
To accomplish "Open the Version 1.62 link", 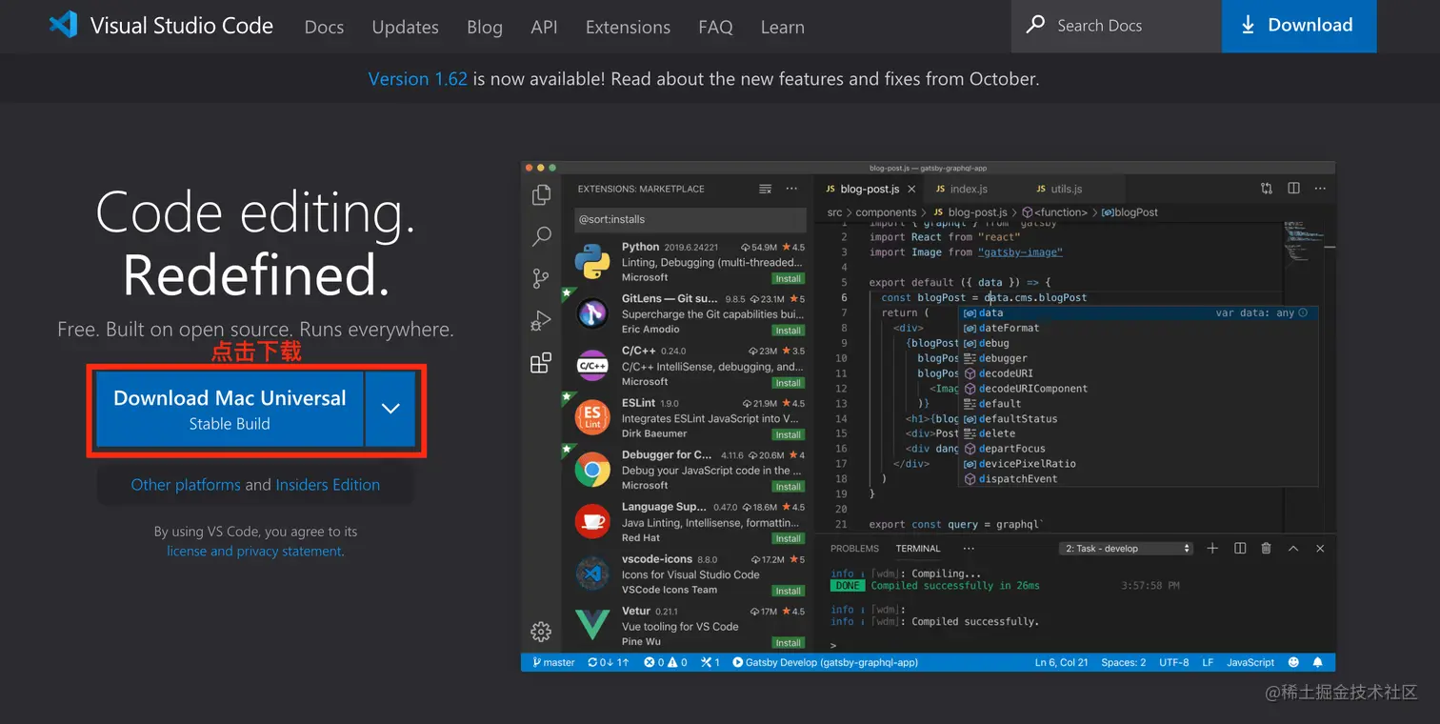I will pos(418,79).
